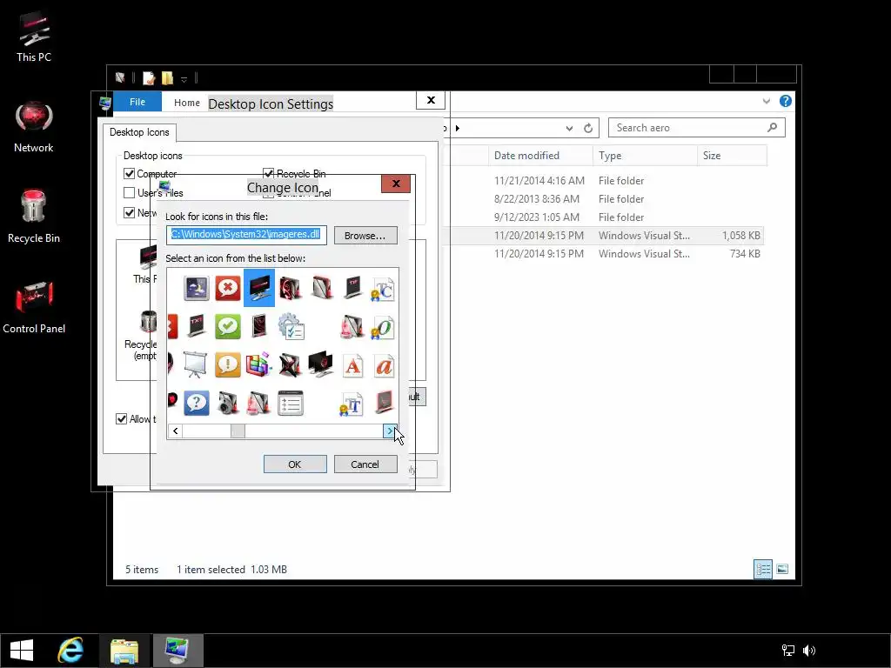891x668 pixels.
Task: Check the User's Files checkbox
Action: [x=129, y=192]
